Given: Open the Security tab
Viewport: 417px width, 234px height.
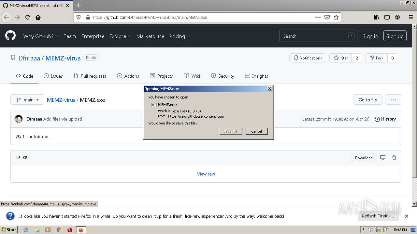Looking at the screenshot, I should point(223,76).
